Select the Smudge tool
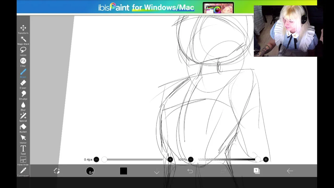 tap(23, 95)
